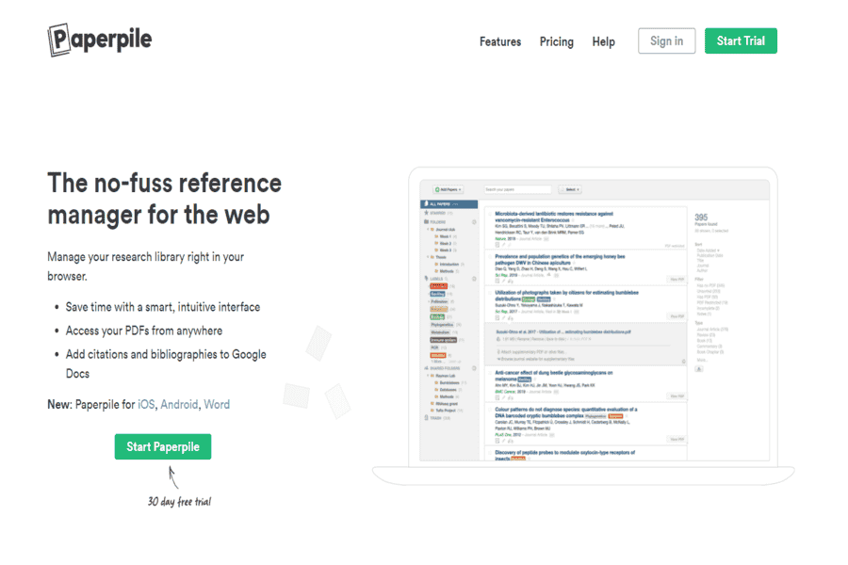Click the text "Manage your research library right in your browser."
This screenshot has height=565, width=848.
point(145,266)
